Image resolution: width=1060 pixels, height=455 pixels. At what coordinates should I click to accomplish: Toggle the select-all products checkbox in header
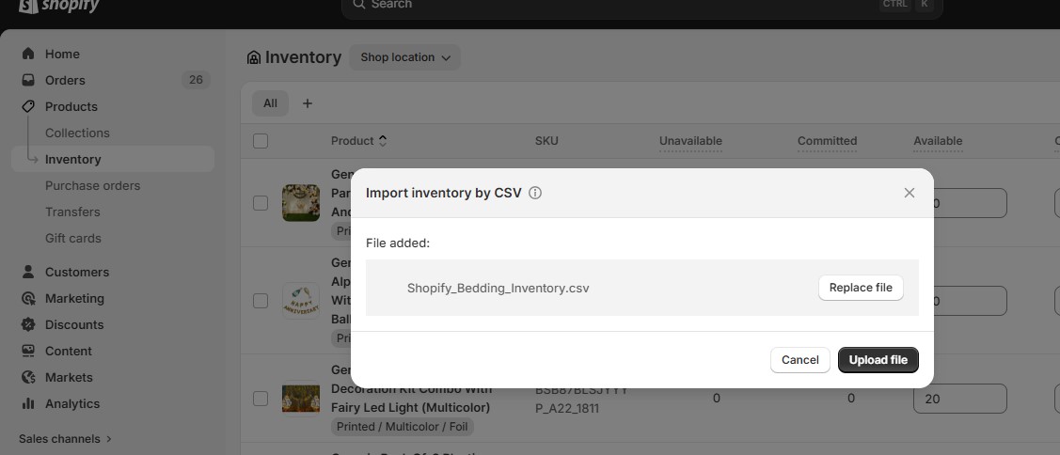click(261, 141)
